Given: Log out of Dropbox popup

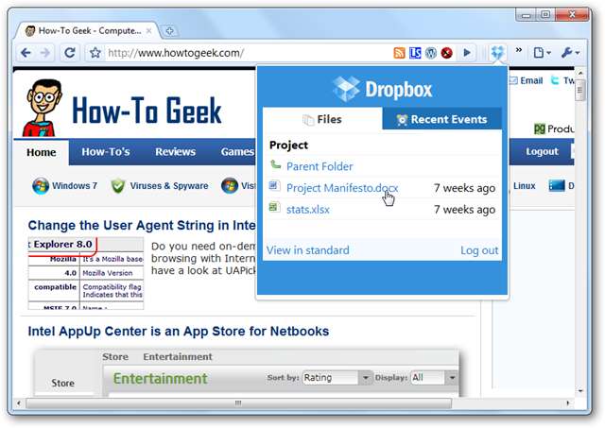Looking at the screenshot, I should [x=479, y=250].
